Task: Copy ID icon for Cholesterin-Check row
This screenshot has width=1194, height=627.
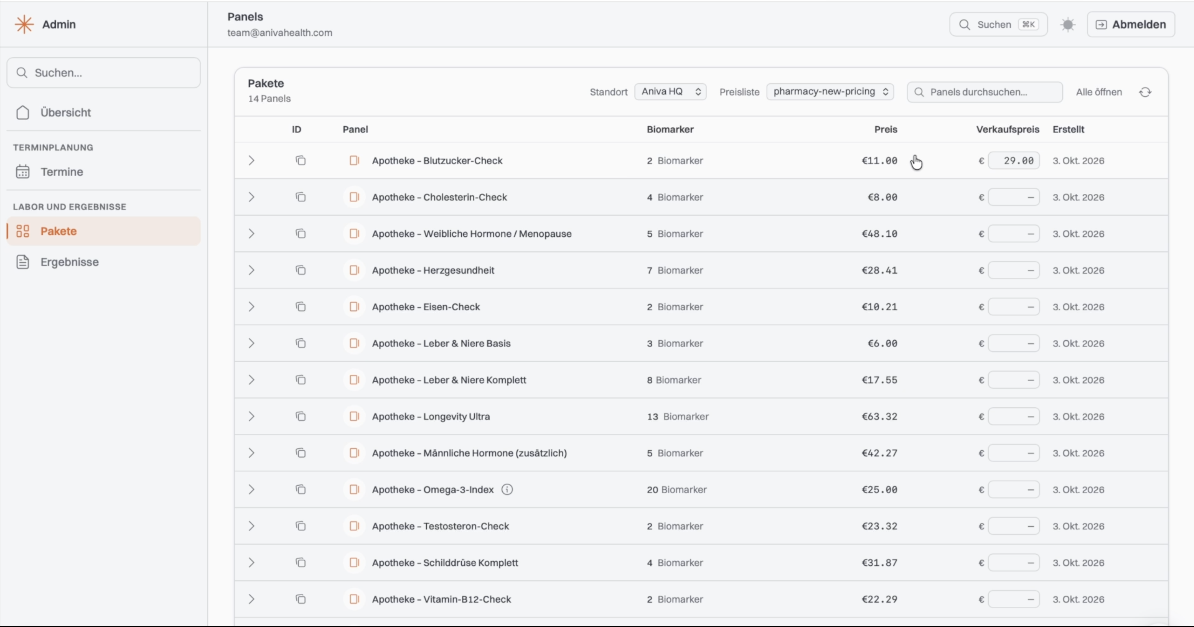Action: (x=300, y=197)
